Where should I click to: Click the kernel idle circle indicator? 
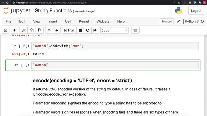tap(202, 21)
